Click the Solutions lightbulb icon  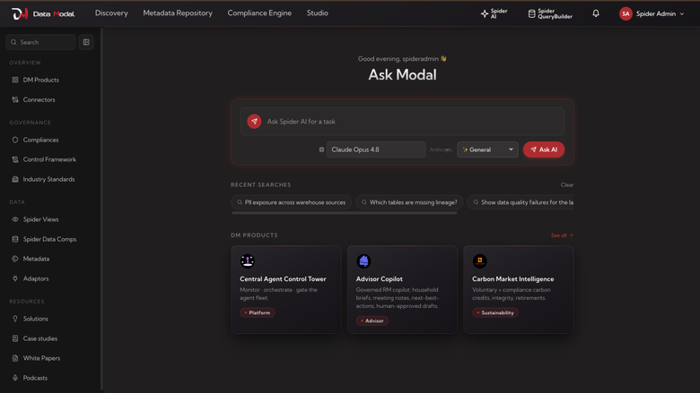[x=15, y=319]
